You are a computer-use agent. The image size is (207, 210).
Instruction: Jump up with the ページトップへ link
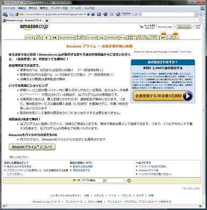(191, 188)
